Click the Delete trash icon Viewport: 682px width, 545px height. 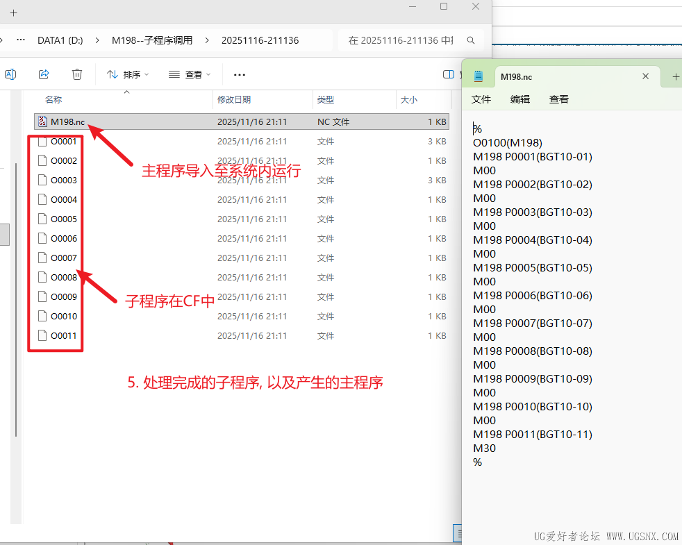click(77, 74)
